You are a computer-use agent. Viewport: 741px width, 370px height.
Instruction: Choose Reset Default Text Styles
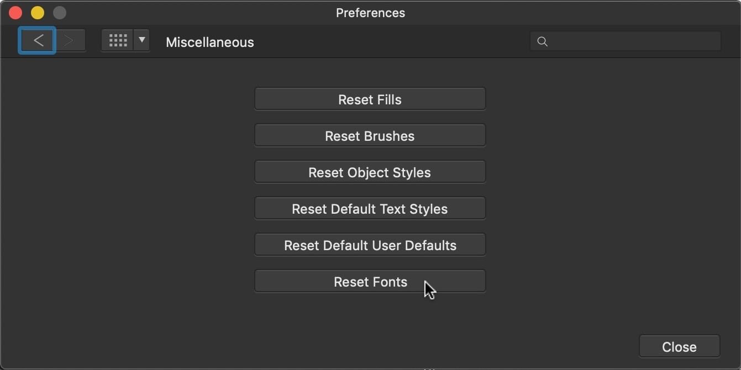(370, 209)
